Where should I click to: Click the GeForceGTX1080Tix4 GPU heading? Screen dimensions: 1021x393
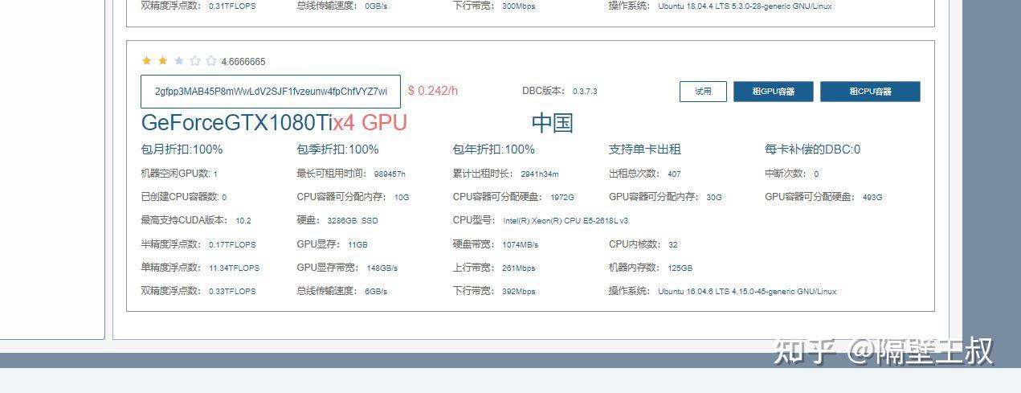click(x=274, y=123)
